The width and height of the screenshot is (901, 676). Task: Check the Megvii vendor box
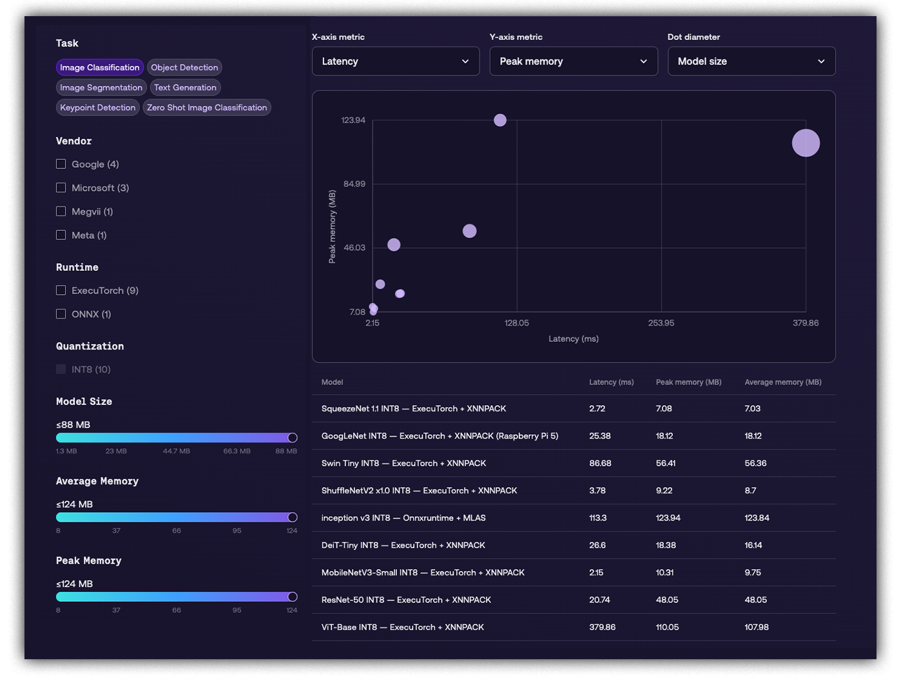coord(61,212)
